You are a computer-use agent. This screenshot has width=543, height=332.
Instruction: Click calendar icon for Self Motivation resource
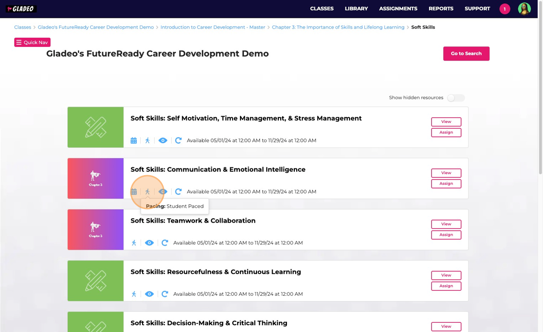[134, 140]
